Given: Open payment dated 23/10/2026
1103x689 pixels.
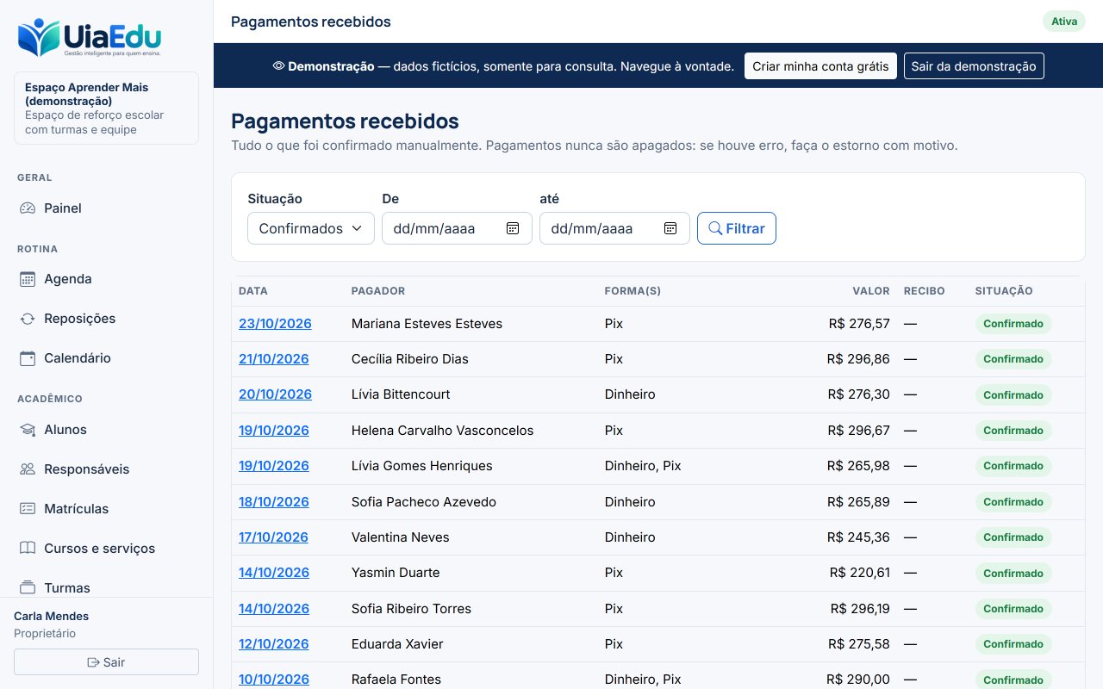Looking at the screenshot, I should click(x=275, y=324).
